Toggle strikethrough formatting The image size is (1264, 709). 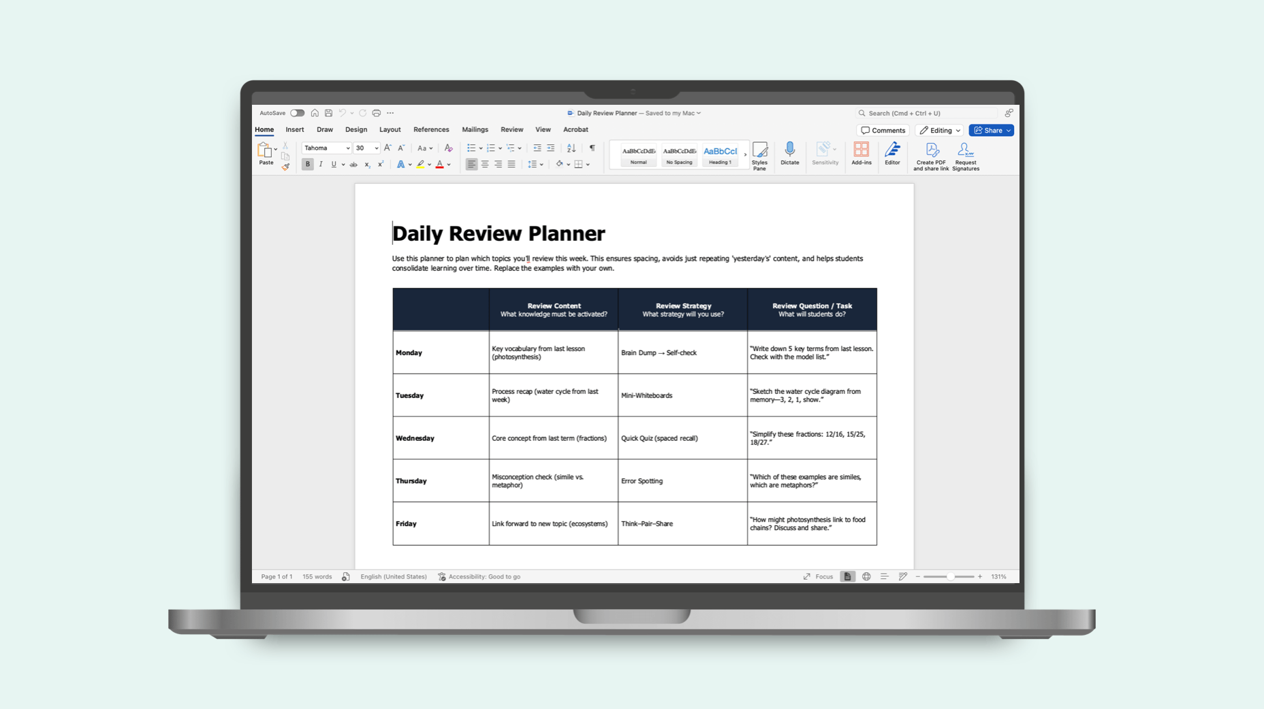353,164
